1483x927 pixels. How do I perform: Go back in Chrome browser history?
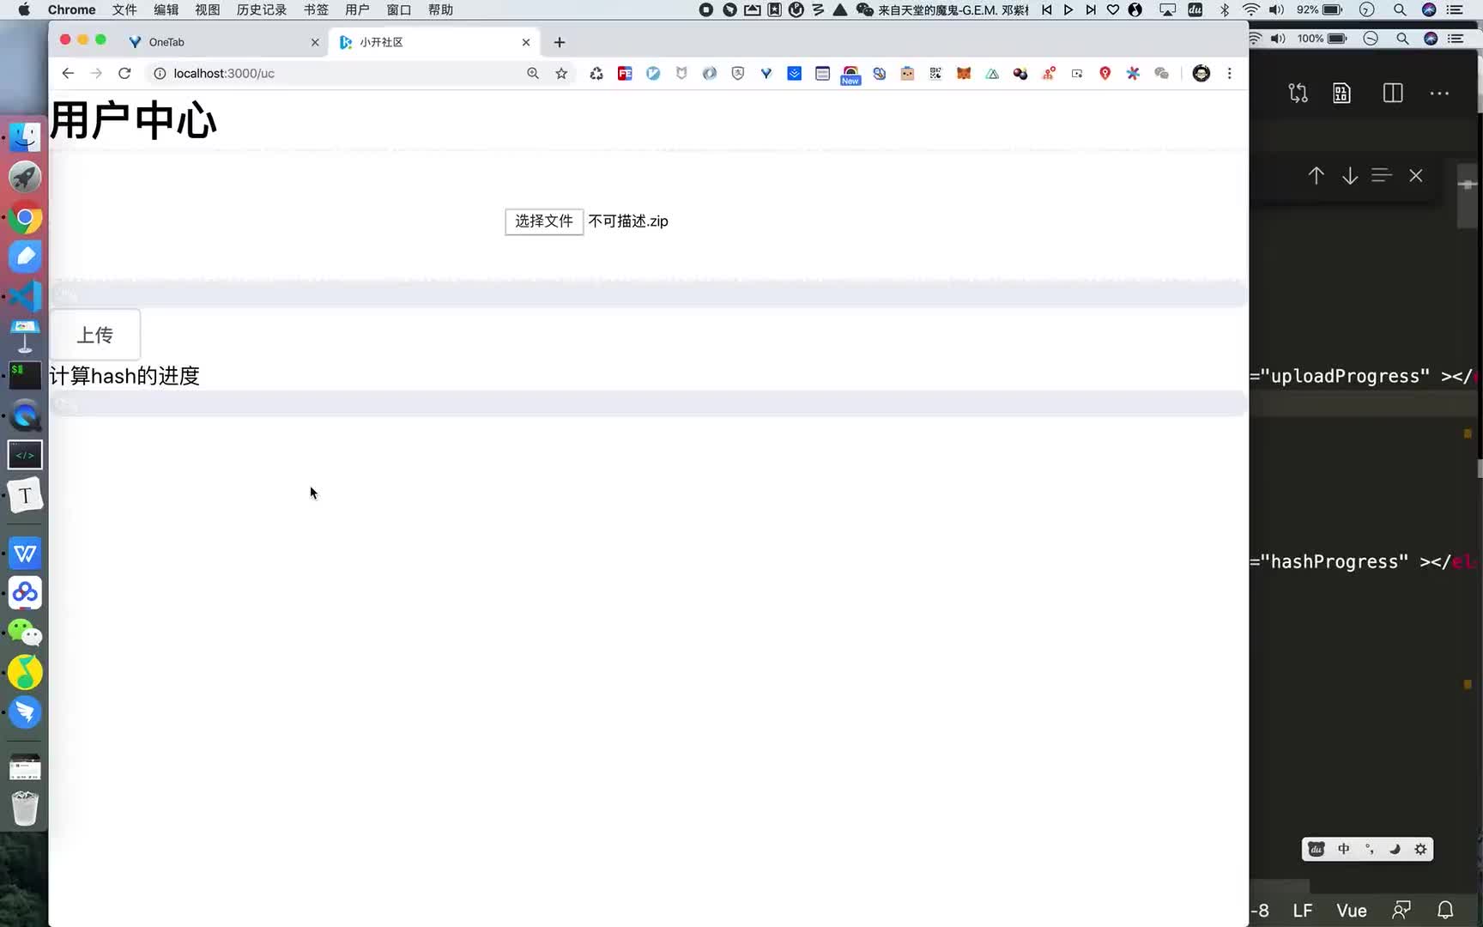[68, 74]
